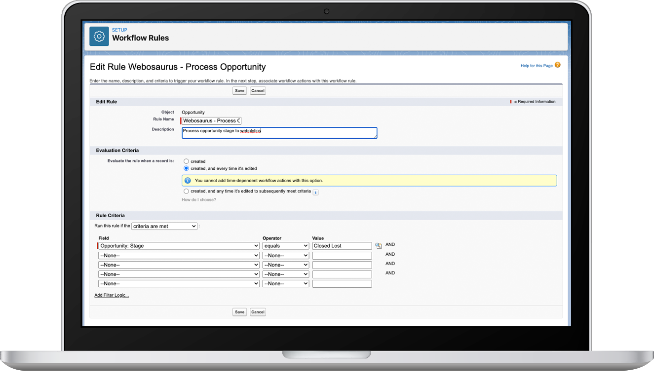Viewport: 654px width, 385px height.
Task: Click the lookup magnifier beside Closed Lost value
Action: coord(378,245)
